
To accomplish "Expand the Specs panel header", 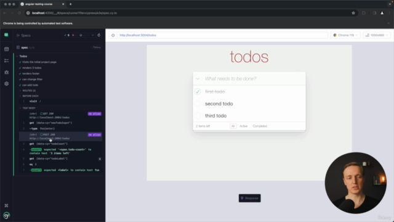I will point(23,35).
